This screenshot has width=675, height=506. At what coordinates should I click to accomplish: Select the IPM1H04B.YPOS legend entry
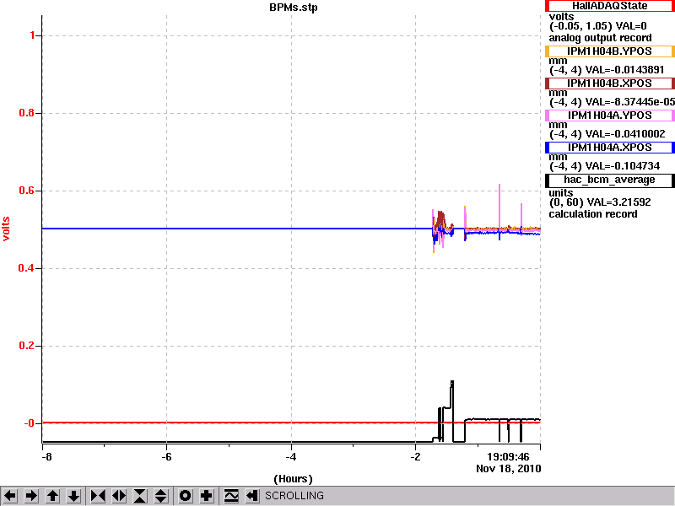[x=609, y=51]
